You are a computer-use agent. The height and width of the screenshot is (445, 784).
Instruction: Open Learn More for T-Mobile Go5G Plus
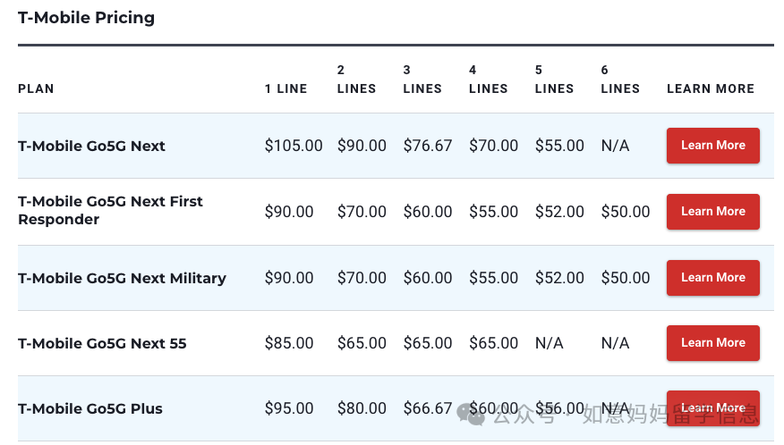coord(712,408)
